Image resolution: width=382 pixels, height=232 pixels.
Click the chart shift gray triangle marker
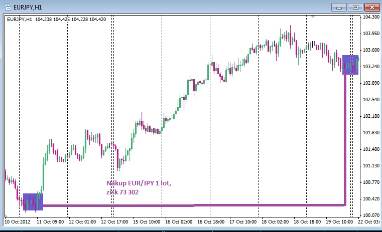(x=313, y=17)
